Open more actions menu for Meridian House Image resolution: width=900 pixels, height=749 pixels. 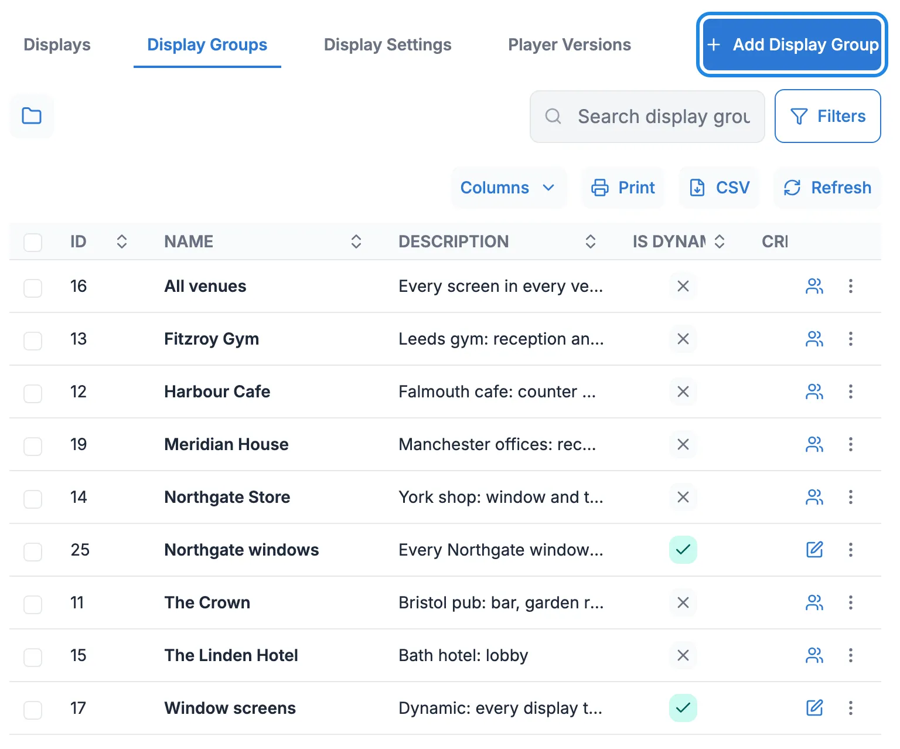point(851,444)
